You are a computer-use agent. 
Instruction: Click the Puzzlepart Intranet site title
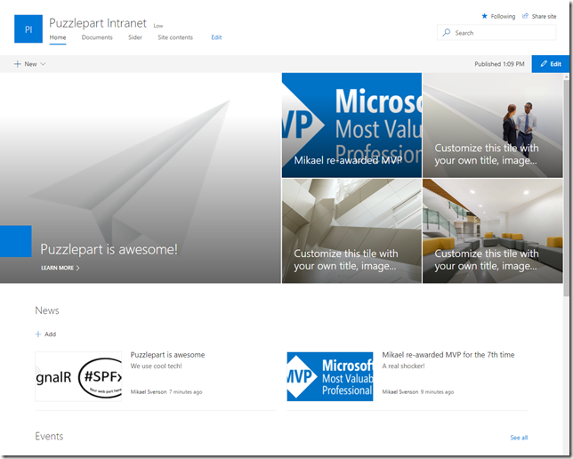point(98,23)
